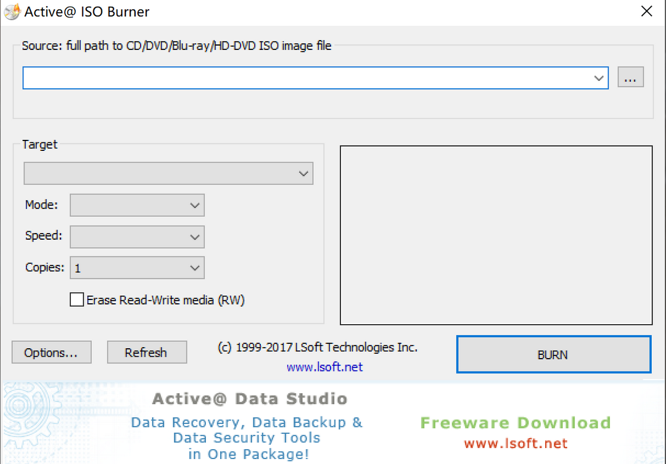Open the Speed dropdown
Viewport: 666px width, 464px height.
click(x=195, y=237)
